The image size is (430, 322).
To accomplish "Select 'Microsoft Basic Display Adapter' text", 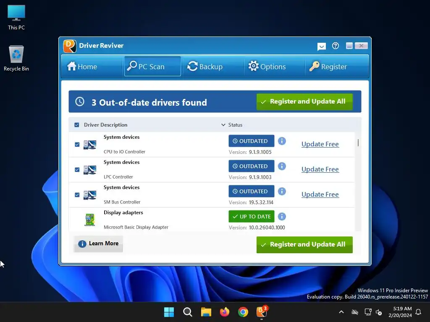I will (136, 227).
